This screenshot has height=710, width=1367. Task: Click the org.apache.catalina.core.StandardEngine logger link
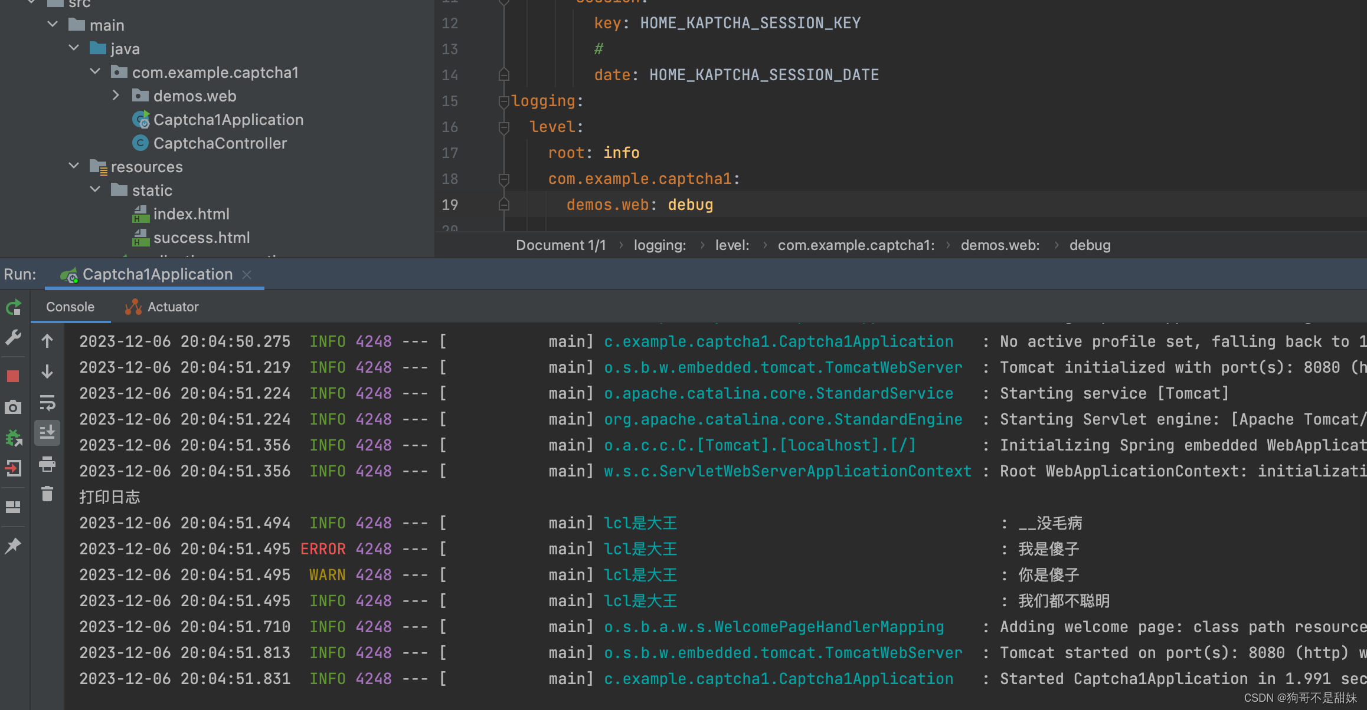point(783,419)
